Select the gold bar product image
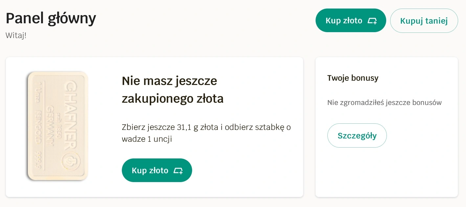 point(57,126)
